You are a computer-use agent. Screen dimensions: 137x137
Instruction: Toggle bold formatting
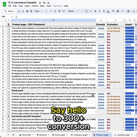pyautogui.click(x=95, y=11)
